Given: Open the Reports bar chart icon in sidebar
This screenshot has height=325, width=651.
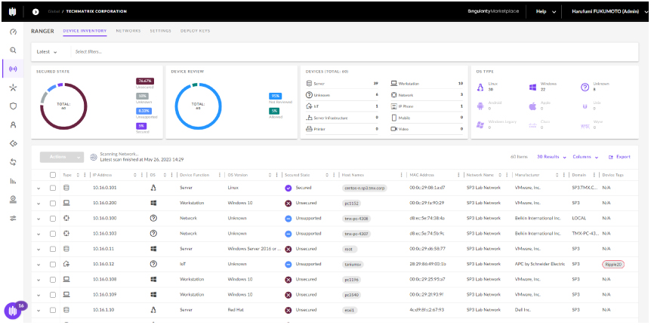Looking at the screenshot, I should [13, 181].
